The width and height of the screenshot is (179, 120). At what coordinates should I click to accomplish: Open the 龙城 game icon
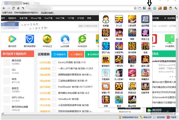[x=145, y=46]
